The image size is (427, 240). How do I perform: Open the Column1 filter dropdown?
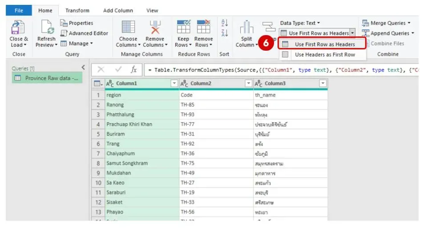[x=174, y=83]
